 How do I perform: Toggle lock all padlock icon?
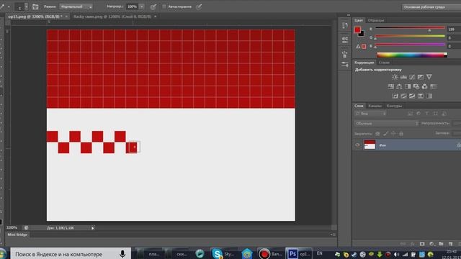click(x=401, y=134)
